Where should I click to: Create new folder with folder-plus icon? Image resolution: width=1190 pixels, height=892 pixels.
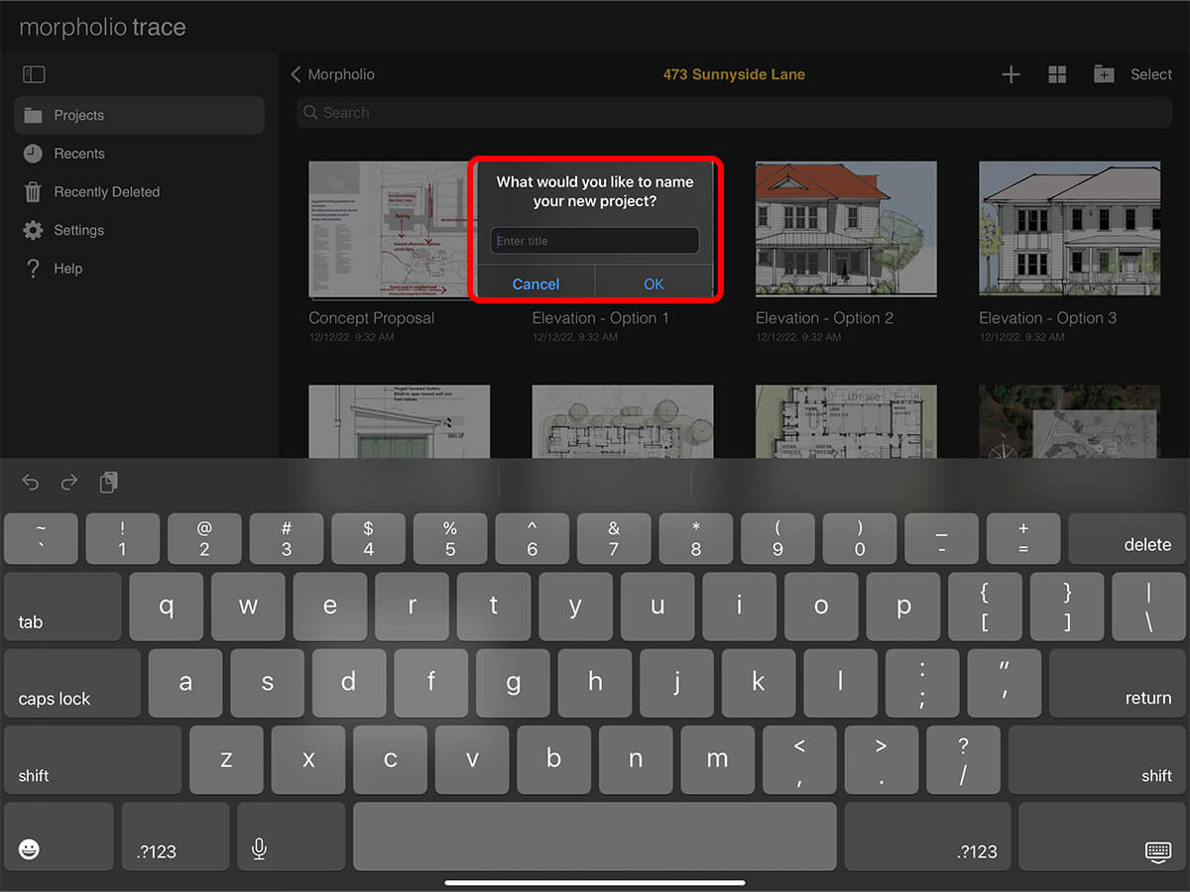(1104, 74)
